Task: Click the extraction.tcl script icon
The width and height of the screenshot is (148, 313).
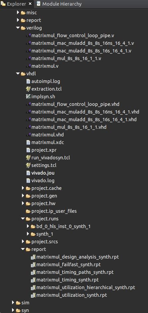Action: tap(28, 89)
